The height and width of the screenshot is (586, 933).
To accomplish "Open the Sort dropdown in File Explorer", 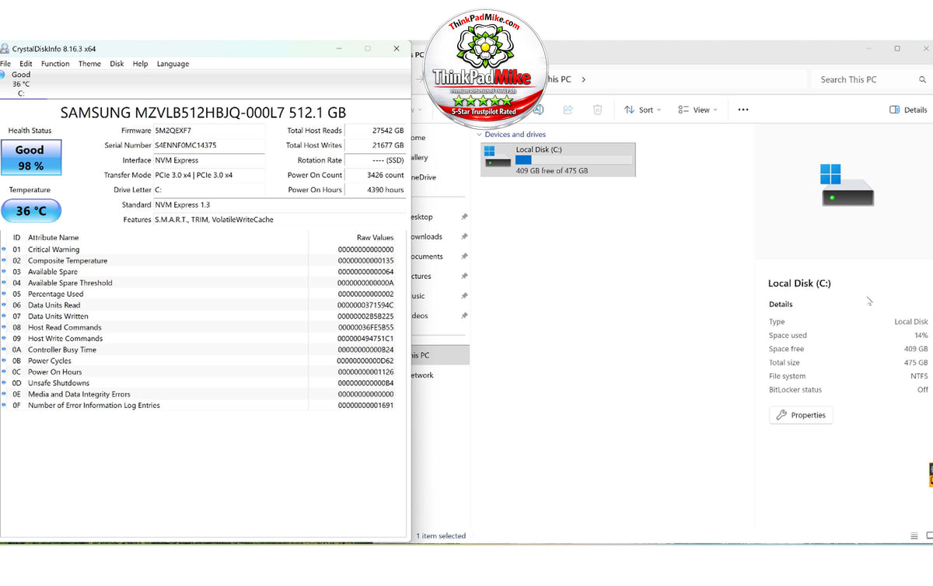I will [642, 110].
